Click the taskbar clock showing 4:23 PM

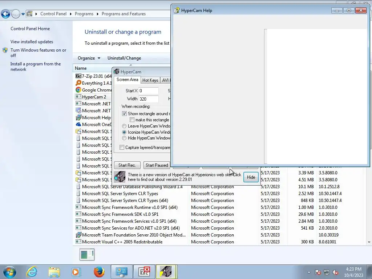point(353,272)
